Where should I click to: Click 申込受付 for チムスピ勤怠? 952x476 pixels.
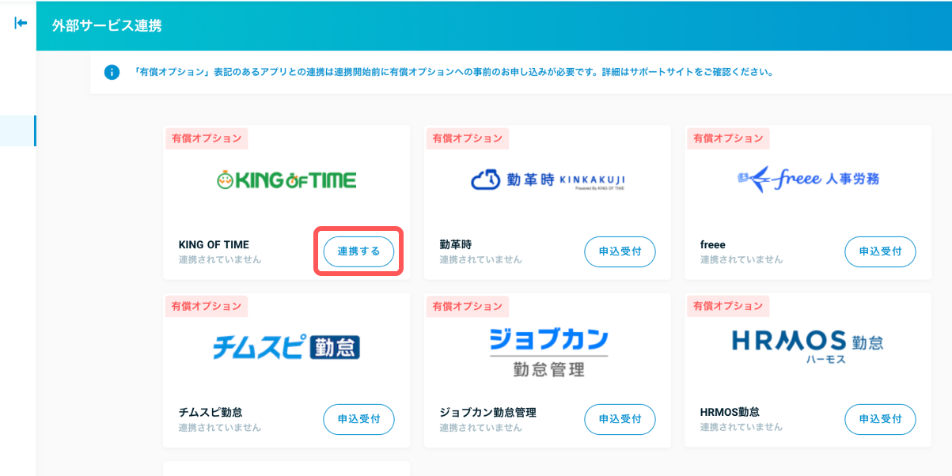359,419
